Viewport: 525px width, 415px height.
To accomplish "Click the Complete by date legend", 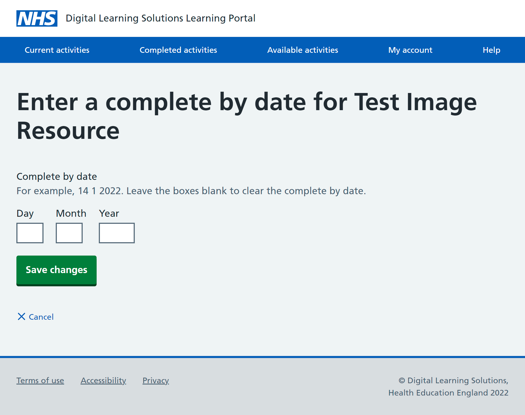I will 57,177.
